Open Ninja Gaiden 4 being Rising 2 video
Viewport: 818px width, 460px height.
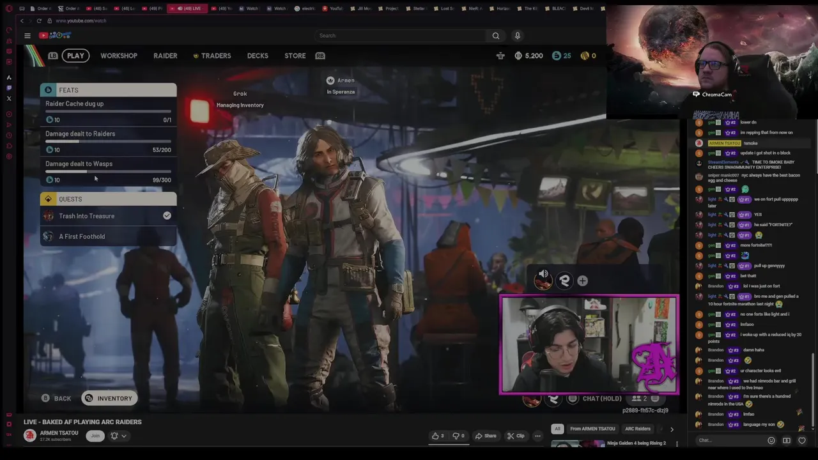click(x=637, y=443)
